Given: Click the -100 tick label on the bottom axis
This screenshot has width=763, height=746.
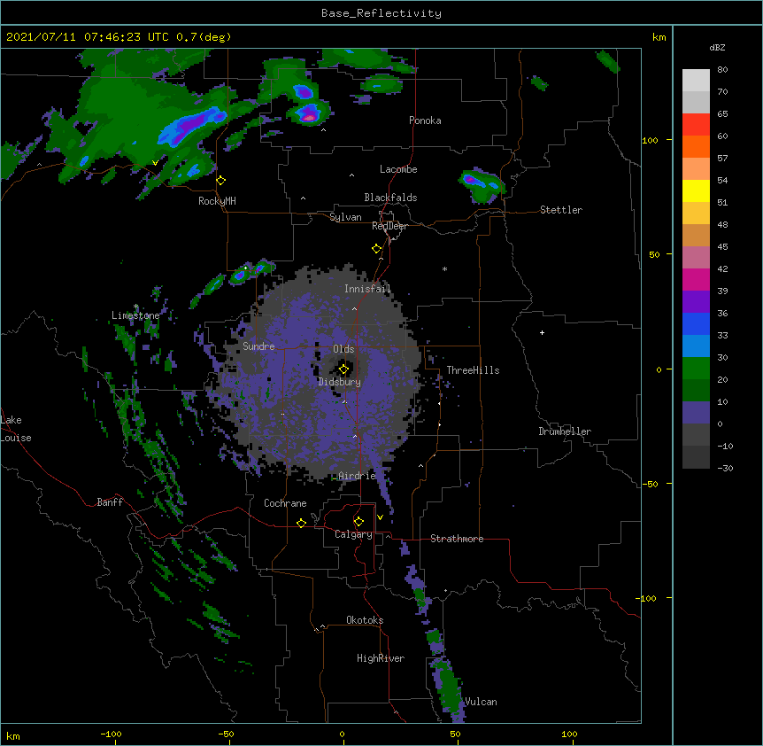Looking at the screenshot, I should [111, 734].
